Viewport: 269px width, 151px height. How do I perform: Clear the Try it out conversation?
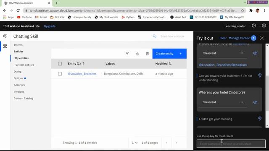point(223,38)
